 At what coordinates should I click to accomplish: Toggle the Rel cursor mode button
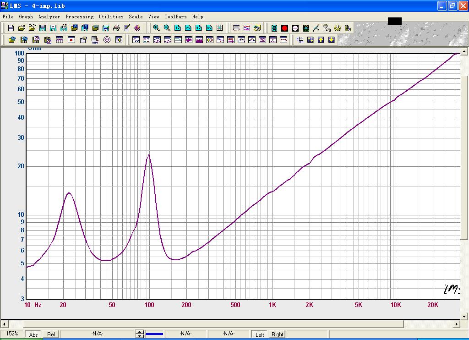[51, 335]
